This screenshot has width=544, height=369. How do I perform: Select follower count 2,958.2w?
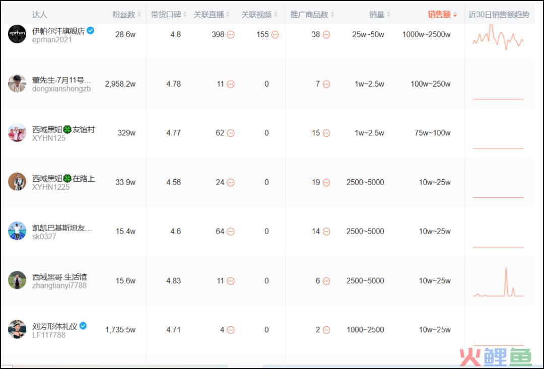[x=120, y=84]
